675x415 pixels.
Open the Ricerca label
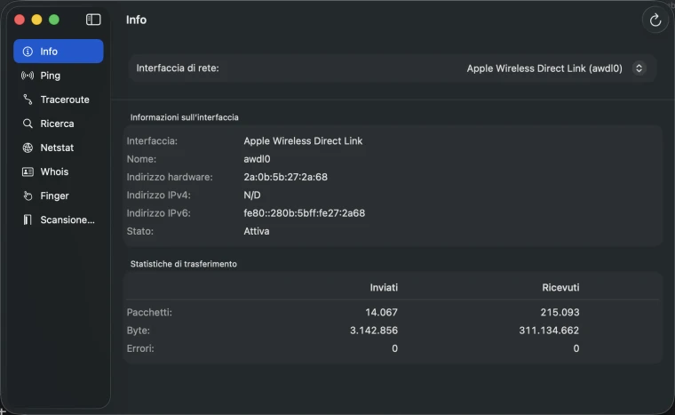57,124
